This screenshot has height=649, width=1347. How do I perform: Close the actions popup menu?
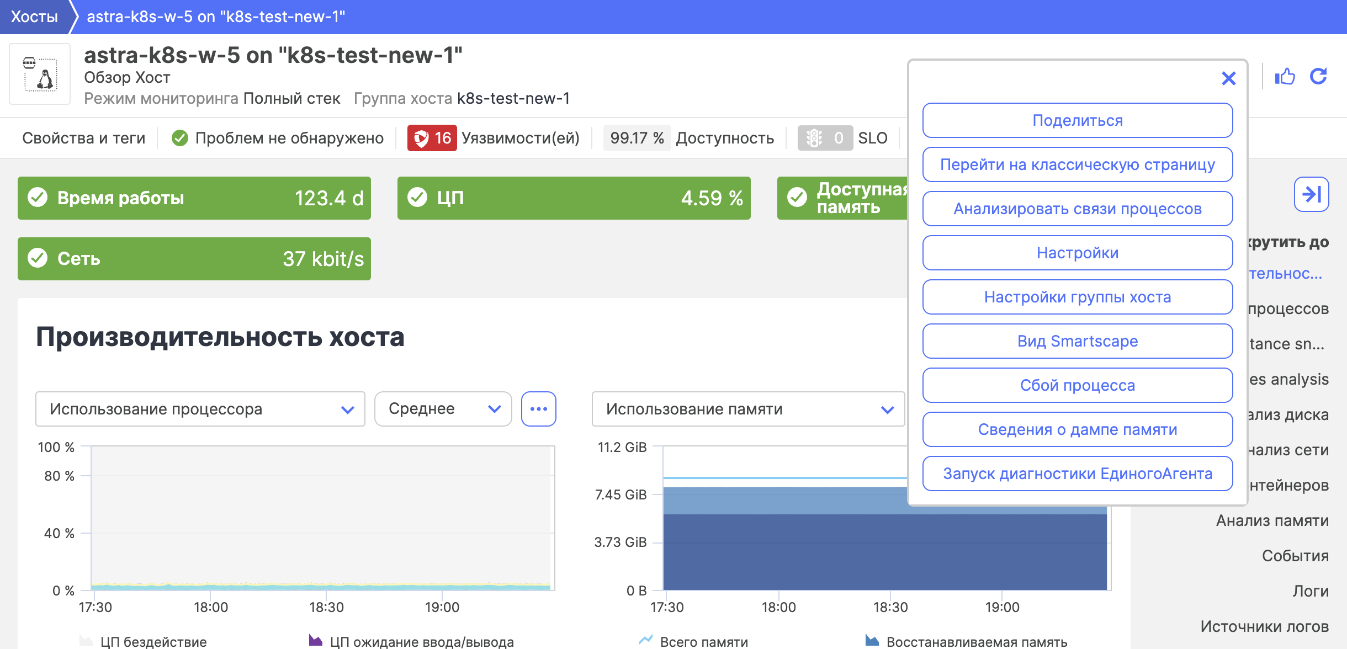(x=1228, y=78)
